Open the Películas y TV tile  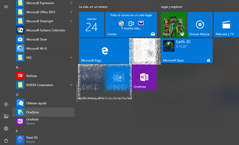tap(226, 25)
